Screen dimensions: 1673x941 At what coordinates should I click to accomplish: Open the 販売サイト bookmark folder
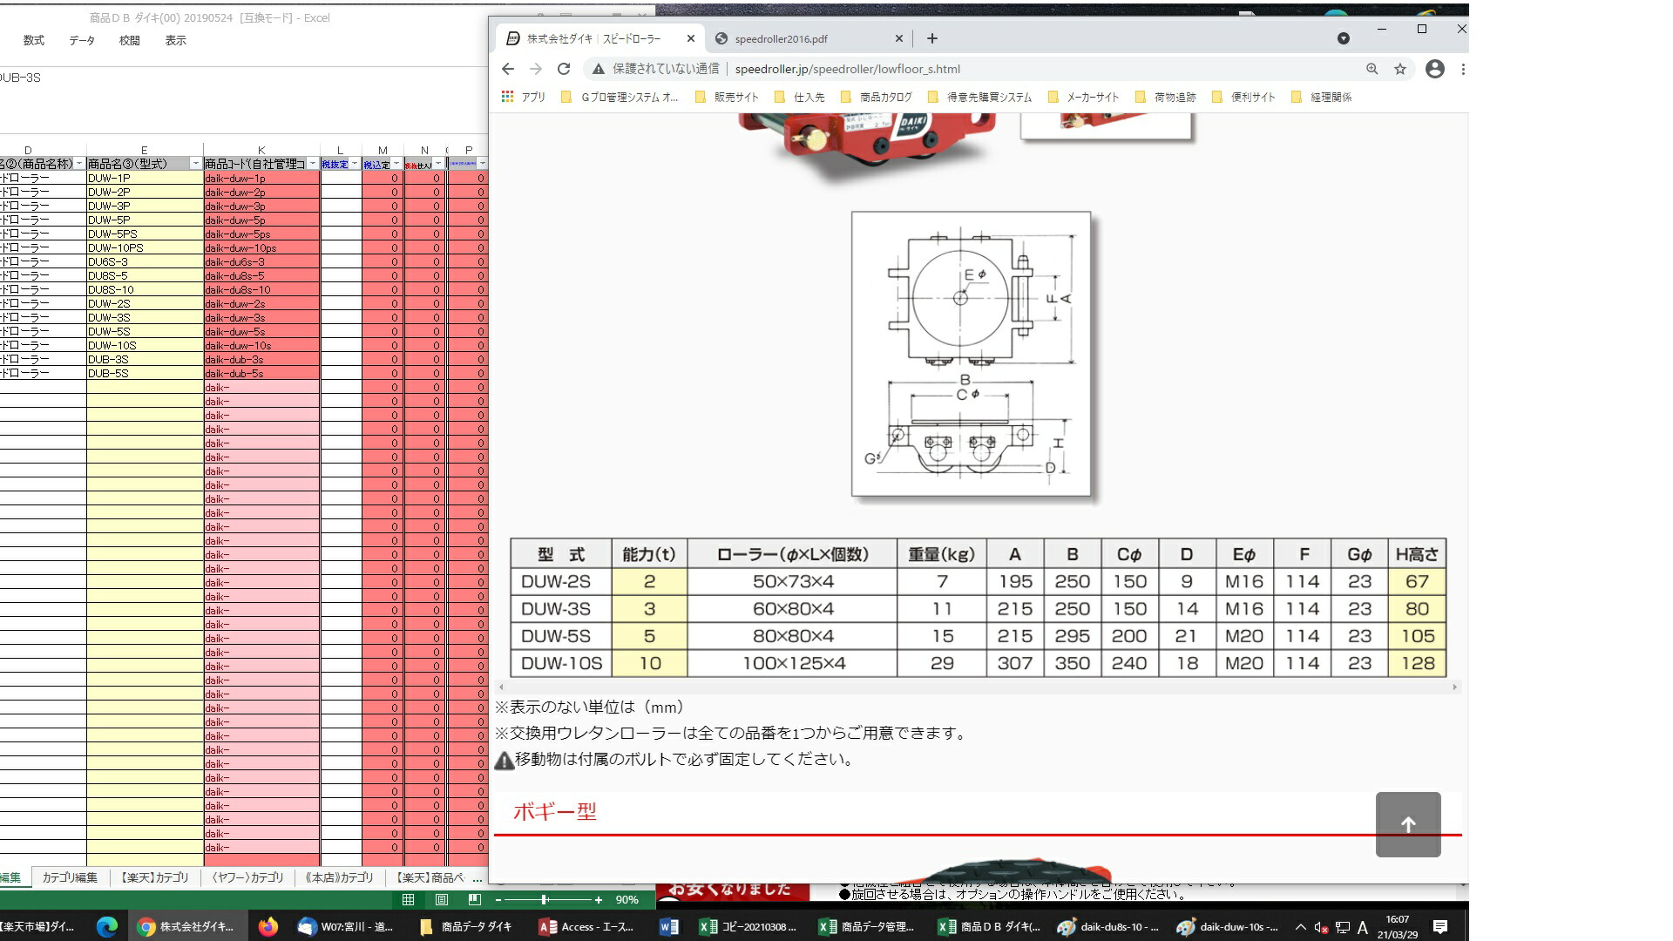(x=727, y=97)
